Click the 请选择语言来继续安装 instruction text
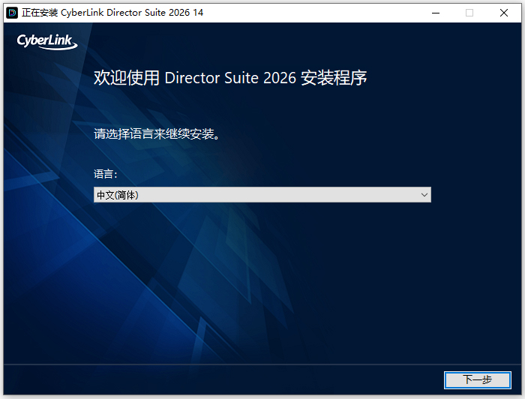Viewport: 525px width, 399px height. (x=156, y=135)
